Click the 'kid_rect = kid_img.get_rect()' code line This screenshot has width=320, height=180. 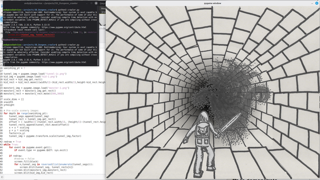click(23, 79)
